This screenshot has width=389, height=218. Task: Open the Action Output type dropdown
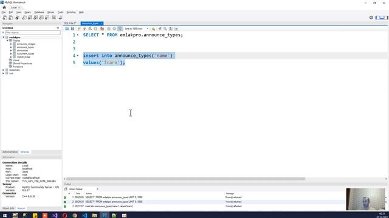[84, 189]
